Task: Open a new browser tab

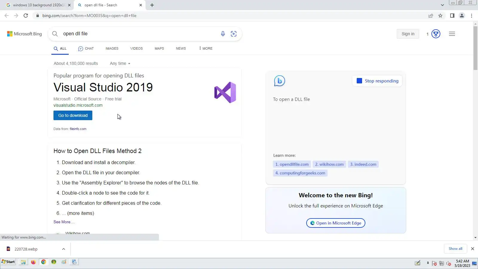Action: coord(152,5)
